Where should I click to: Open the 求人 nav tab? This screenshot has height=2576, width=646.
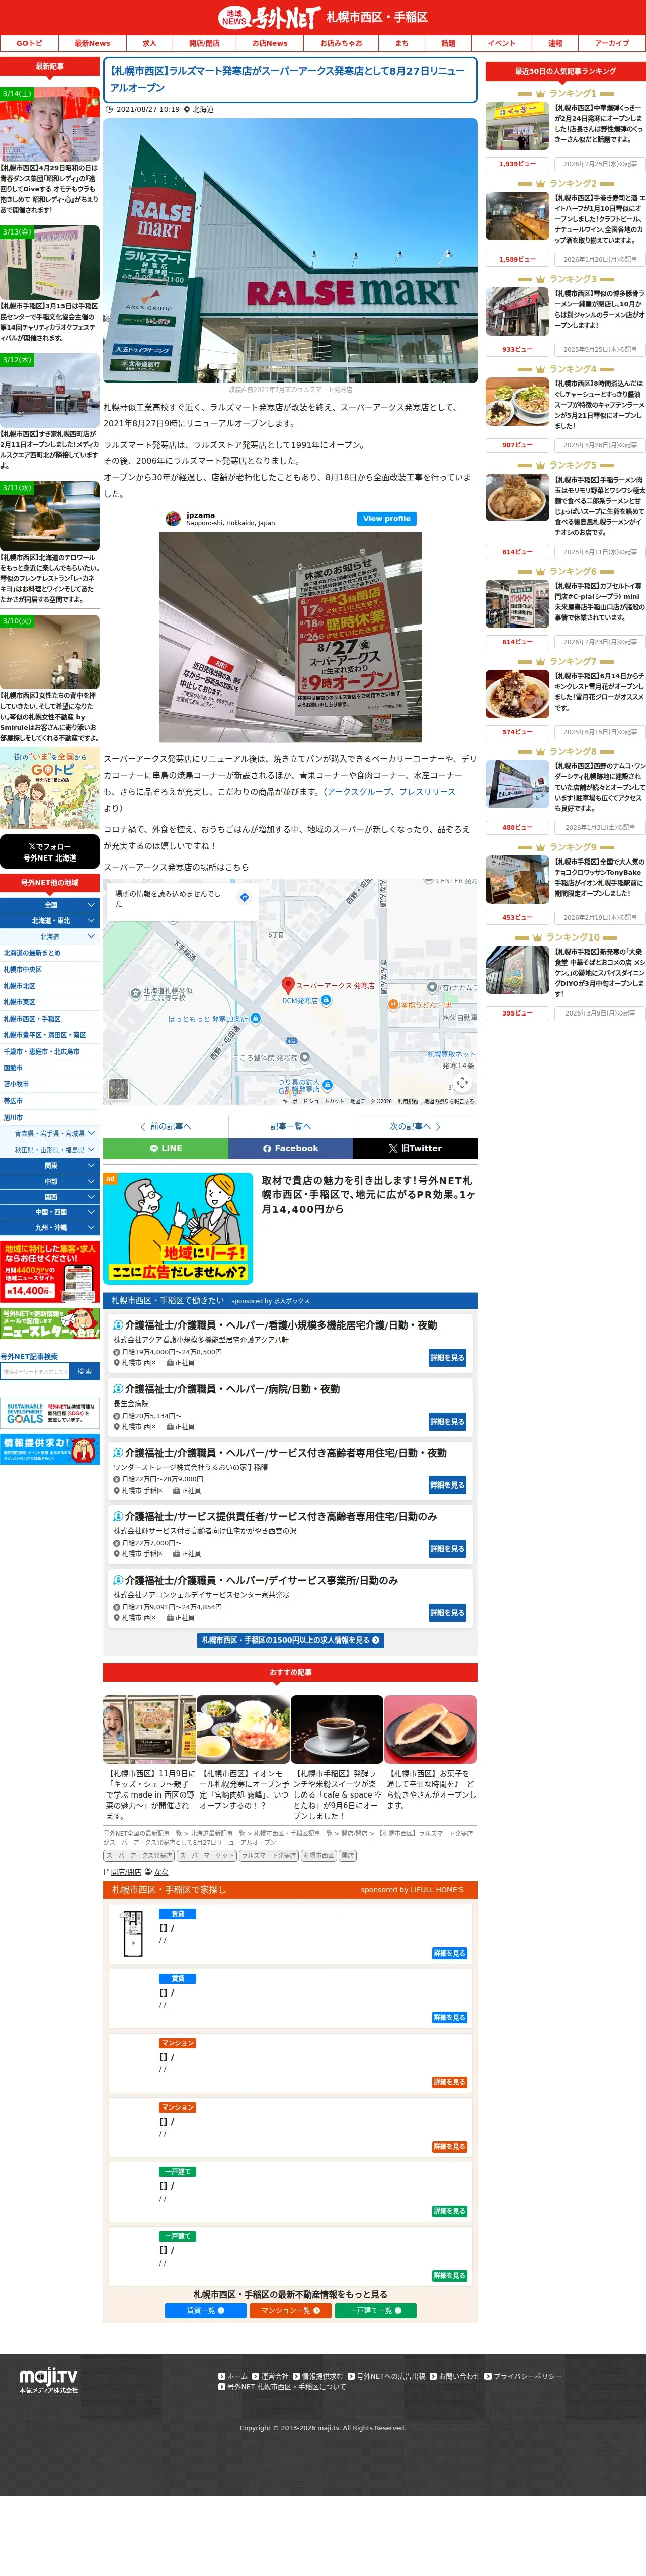pyautogui.click(x=149, y=43)
